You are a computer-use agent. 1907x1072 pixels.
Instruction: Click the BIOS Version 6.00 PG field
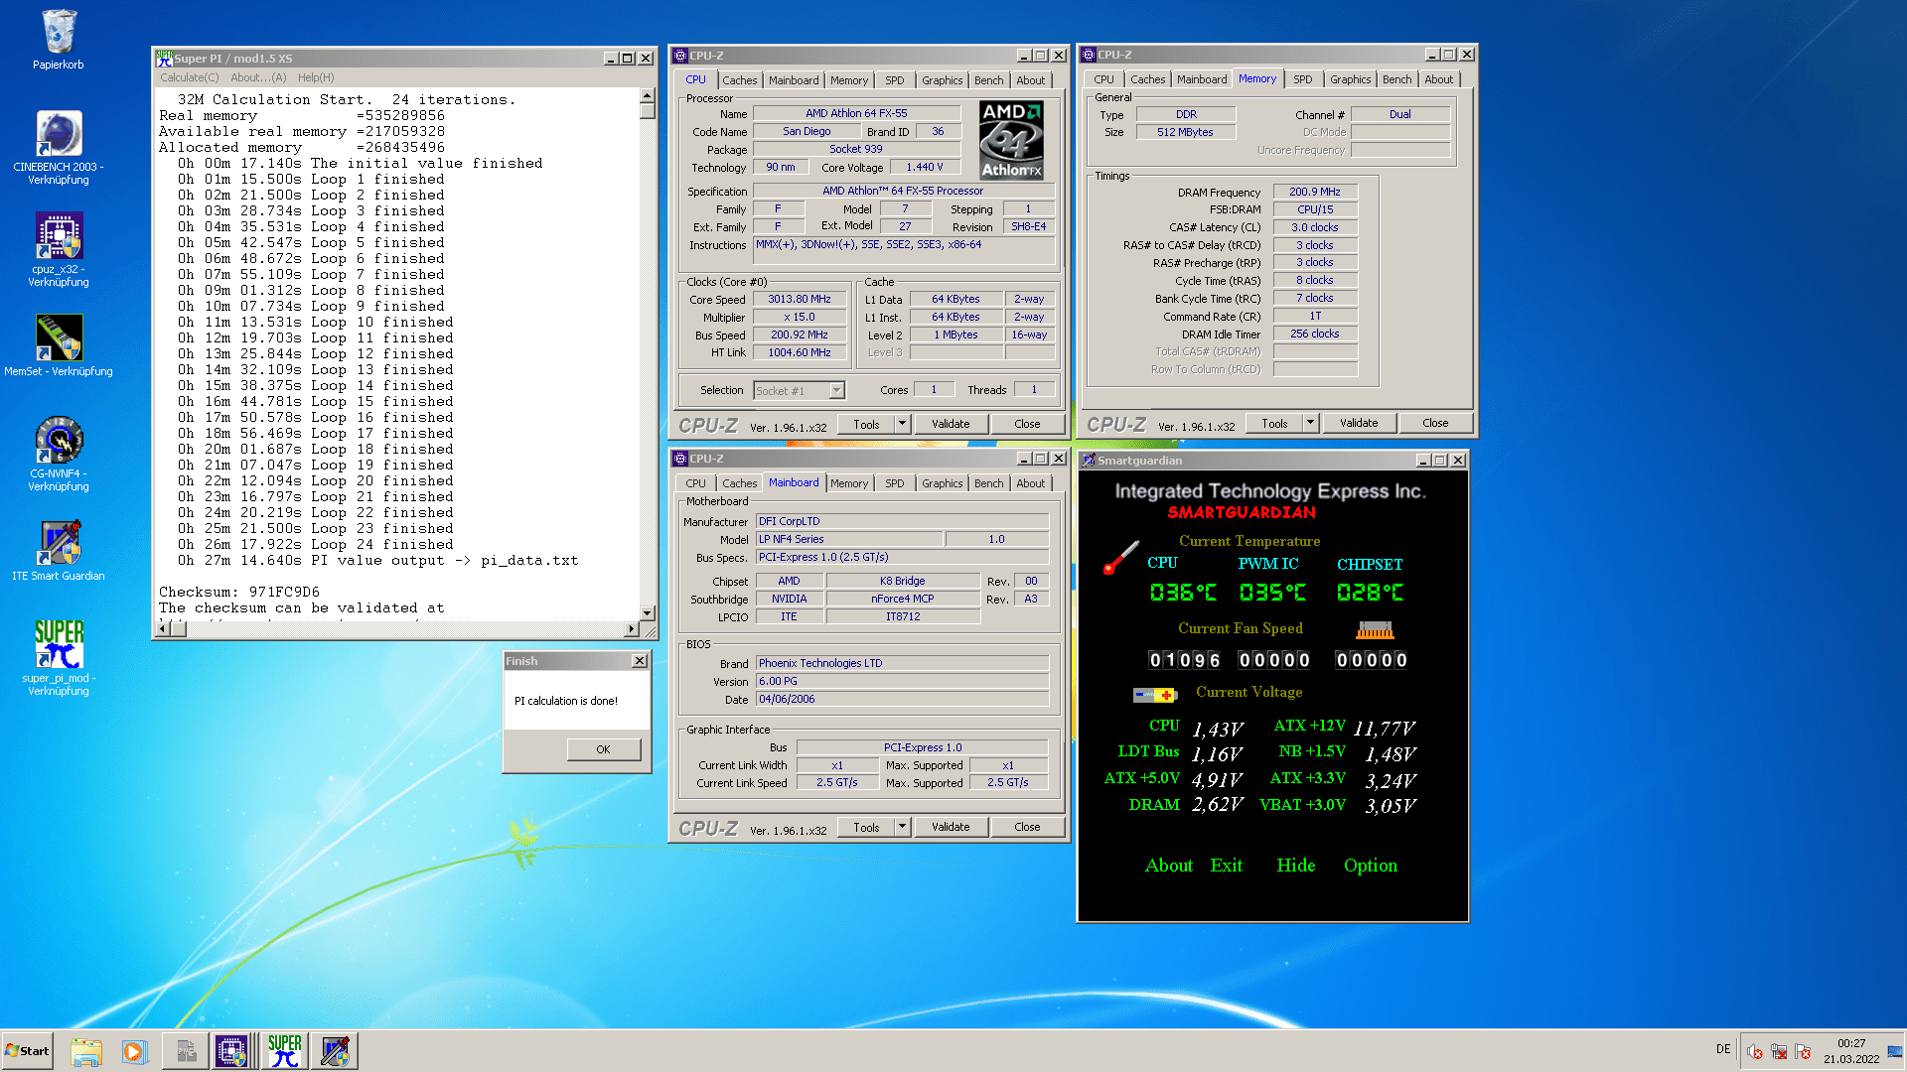[902, 681]
